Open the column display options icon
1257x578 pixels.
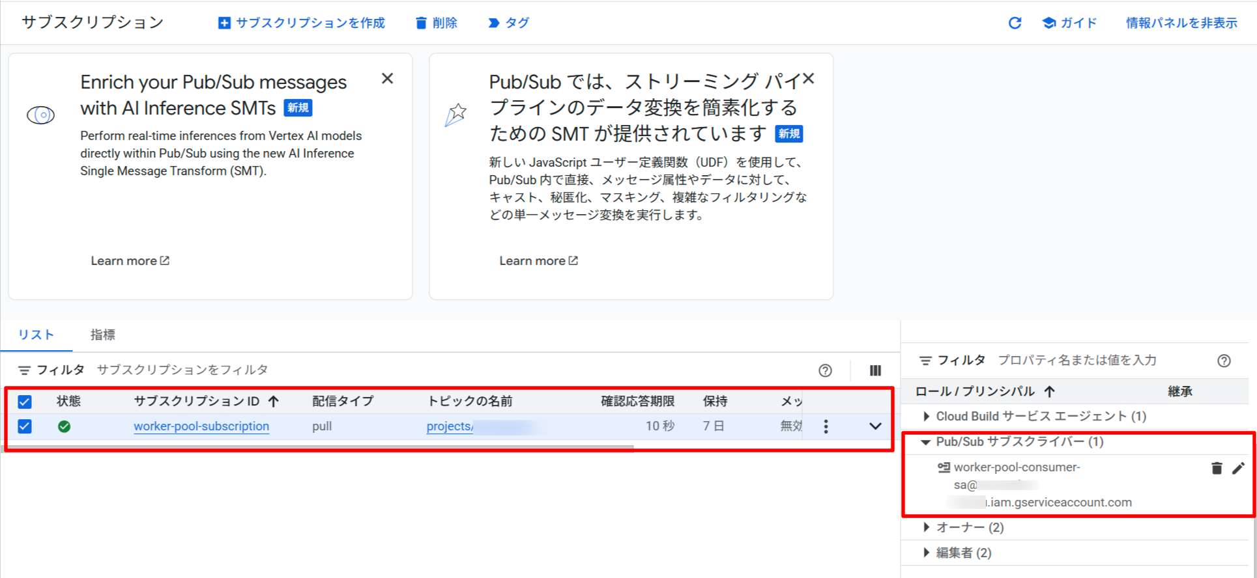(875, 370)
